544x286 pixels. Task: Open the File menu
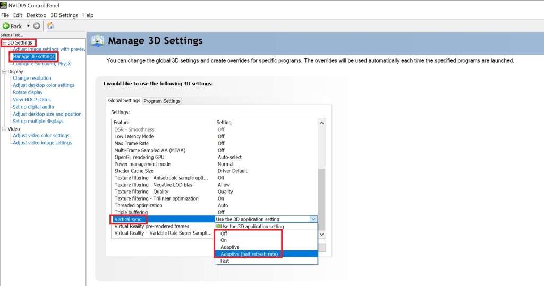click(5, 15)
